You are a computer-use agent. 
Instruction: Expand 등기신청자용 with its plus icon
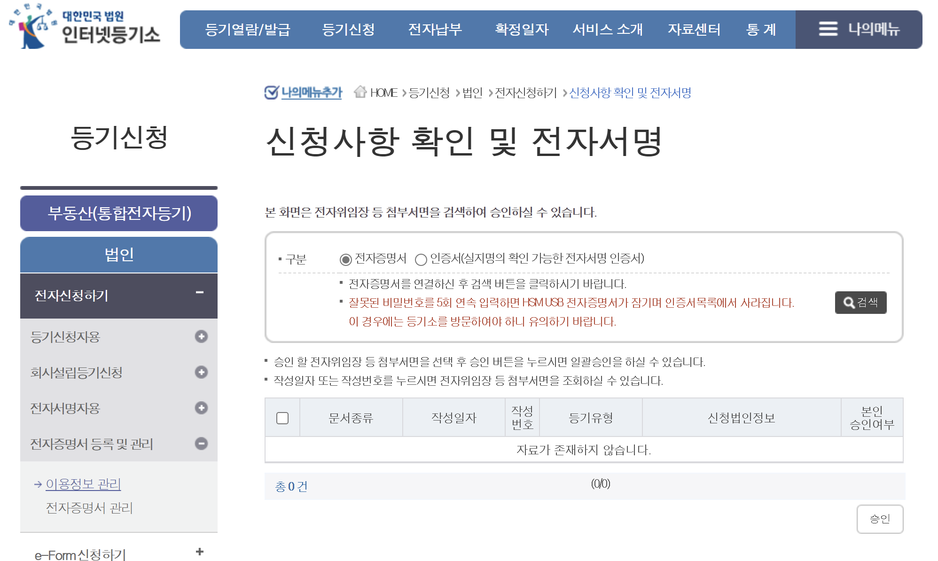(x=201, y=336)
